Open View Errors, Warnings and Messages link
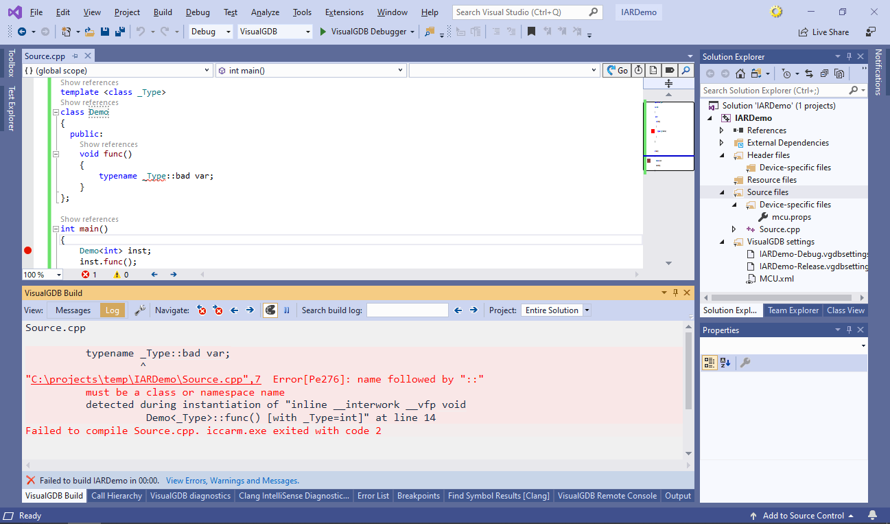Viewport: 890px width, 524px height. pos(233,481)
